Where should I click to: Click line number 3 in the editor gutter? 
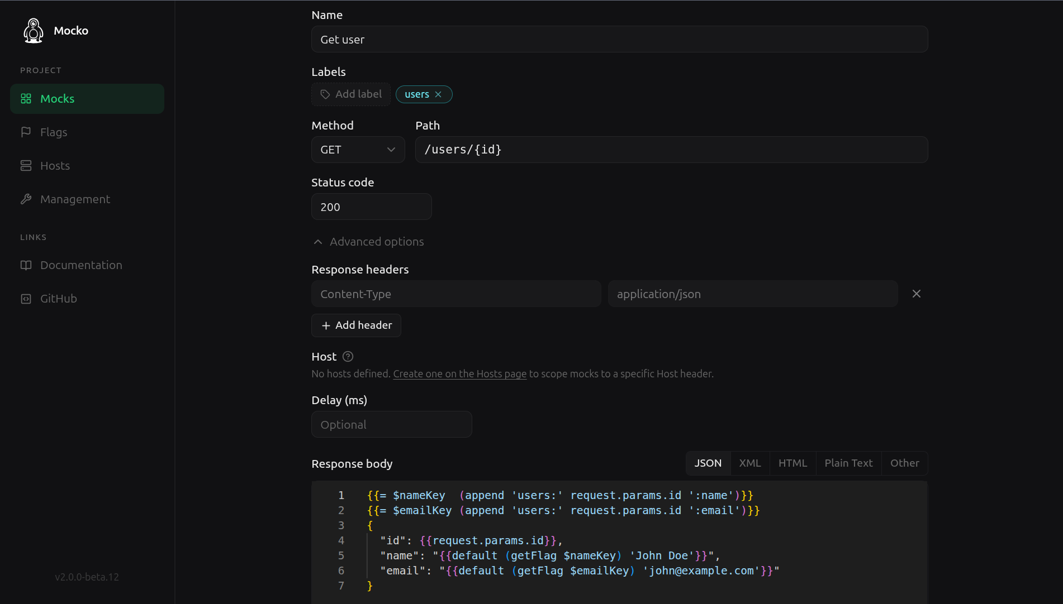[341, 526]
